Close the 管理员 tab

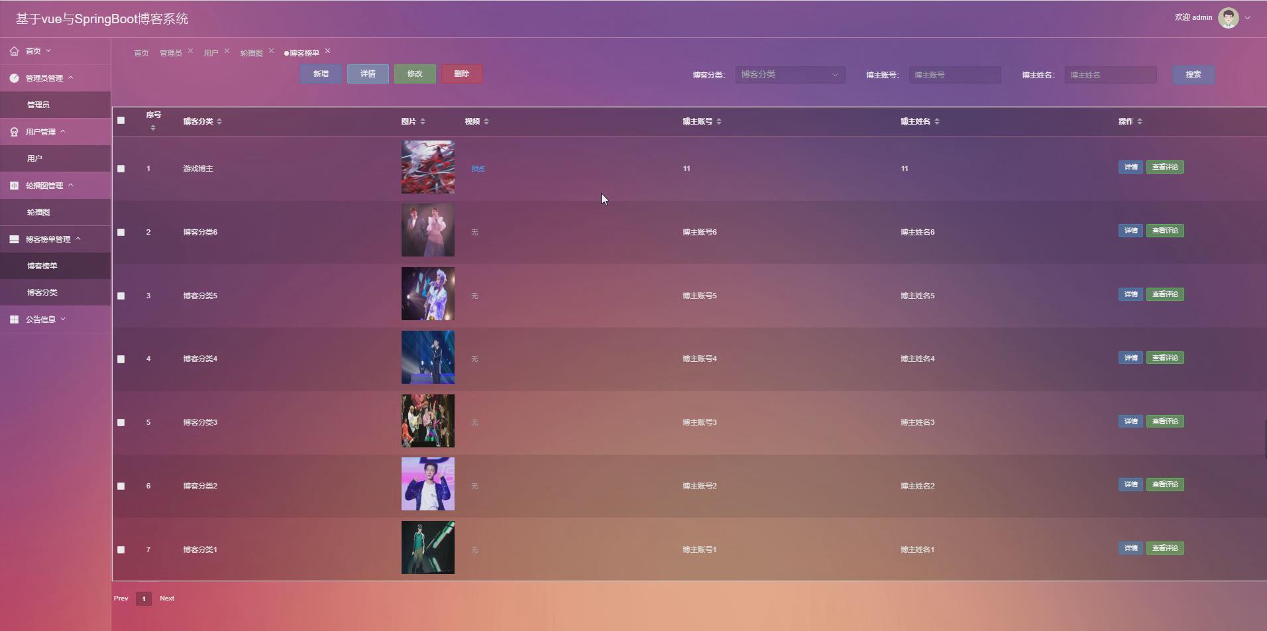pos(190,51)
